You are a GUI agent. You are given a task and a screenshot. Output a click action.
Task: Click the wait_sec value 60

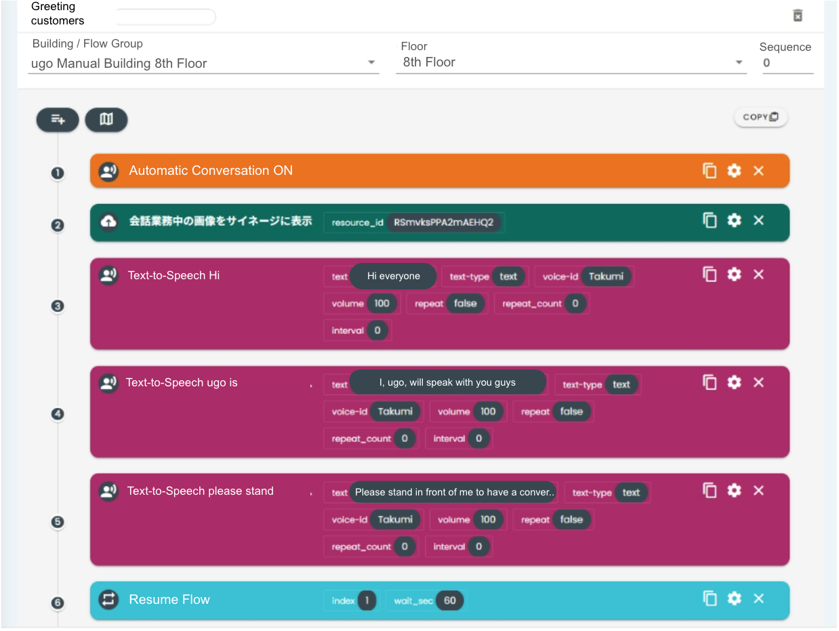[x=450, y=601]
